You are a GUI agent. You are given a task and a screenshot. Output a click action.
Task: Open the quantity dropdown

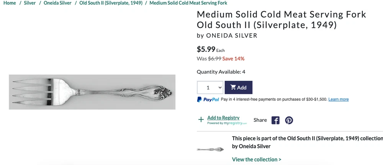click(210, 88)
